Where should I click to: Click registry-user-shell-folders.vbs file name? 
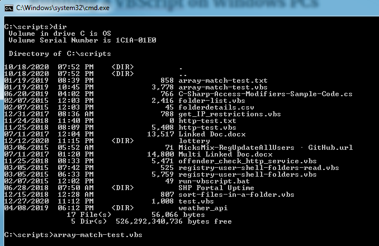tap(248, 174)
